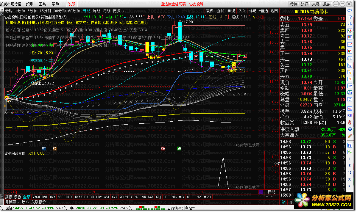Viewport: 357px width, 212px height.
Task: Click the F12 trading icon in sidebar
Action: [x=350, y=86]
